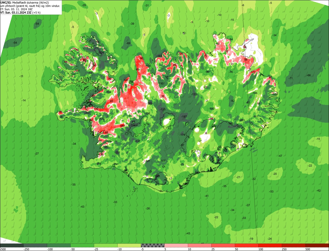Click the red legend swatch between 50 and 100
Image resolution: width=329 pixels, height=251 pixels.
(247, 245)
